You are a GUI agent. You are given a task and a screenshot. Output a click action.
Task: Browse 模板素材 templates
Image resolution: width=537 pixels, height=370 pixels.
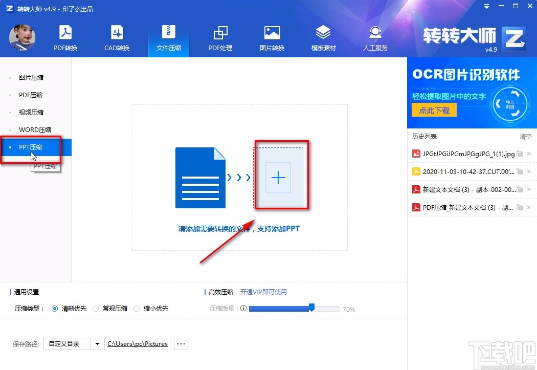tap(323, 37)
